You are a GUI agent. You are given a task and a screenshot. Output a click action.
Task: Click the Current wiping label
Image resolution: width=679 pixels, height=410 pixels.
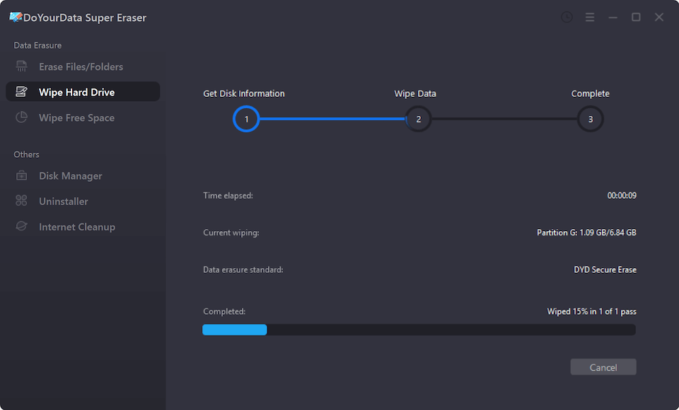pos(231,233)
